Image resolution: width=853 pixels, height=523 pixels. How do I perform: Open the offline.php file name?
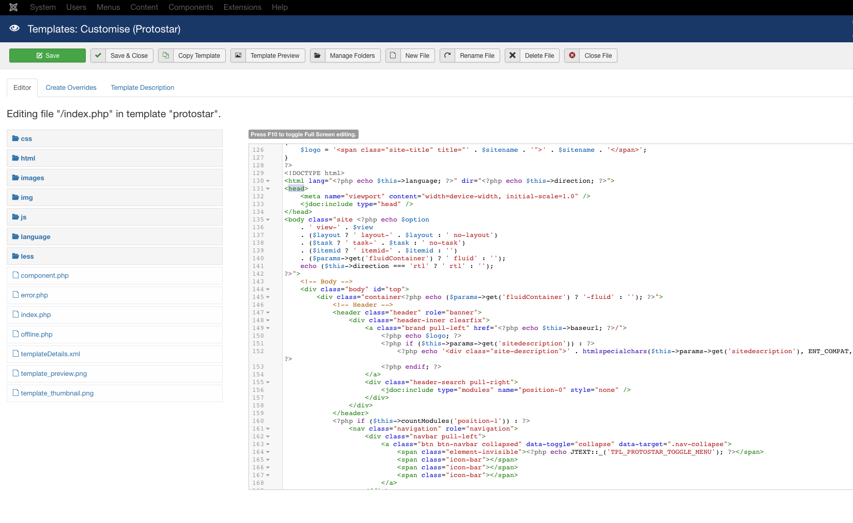[37, 335]
